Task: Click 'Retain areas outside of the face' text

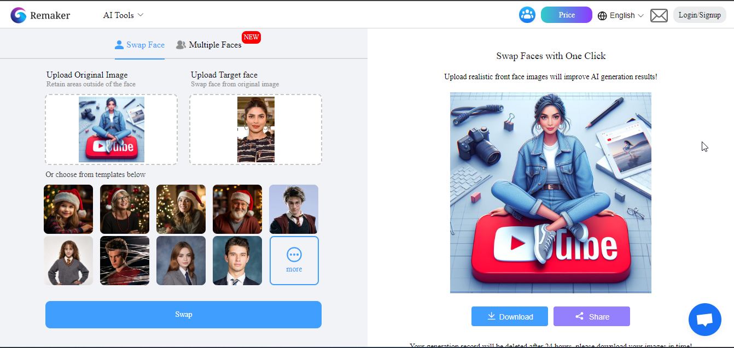Action: [x=91, y=84]
